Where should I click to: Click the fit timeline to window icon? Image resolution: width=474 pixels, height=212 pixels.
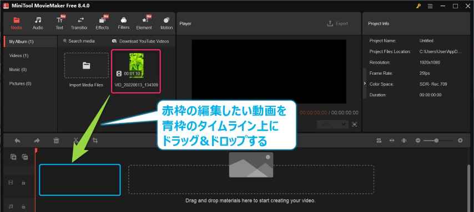[x=392, y=141]
